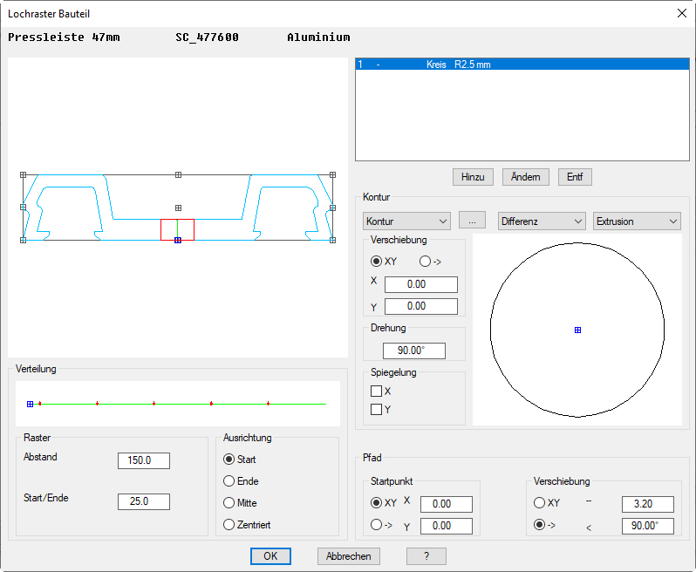Select Mitte under Ausrichtung

[229, 503]
